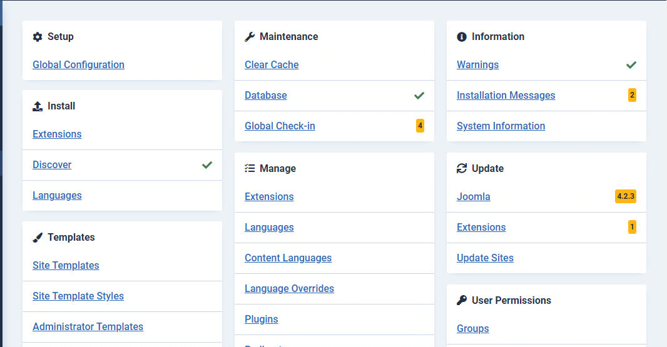The width and height of the screenshot is (667, 347).
Task: Open Site Templates
Action: coord(66,265)
